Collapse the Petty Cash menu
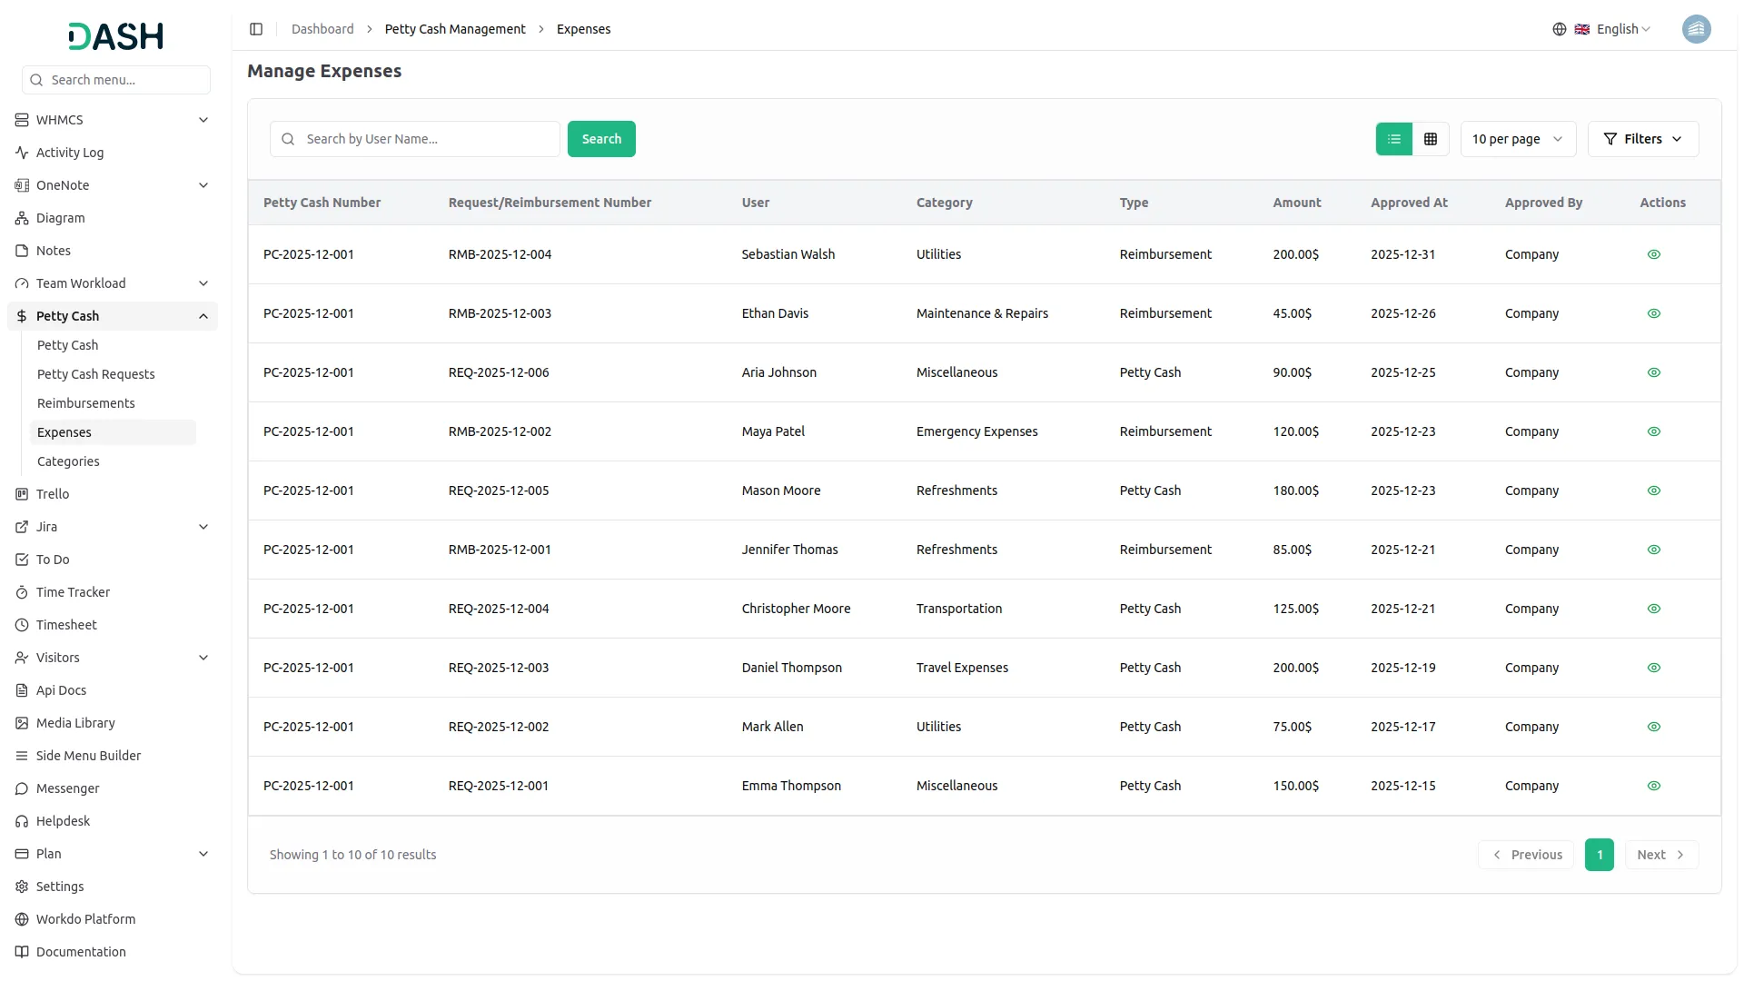 point(203,316)
